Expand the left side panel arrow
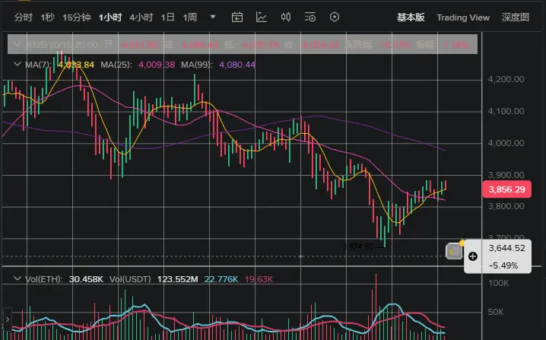 coord(8,319)
